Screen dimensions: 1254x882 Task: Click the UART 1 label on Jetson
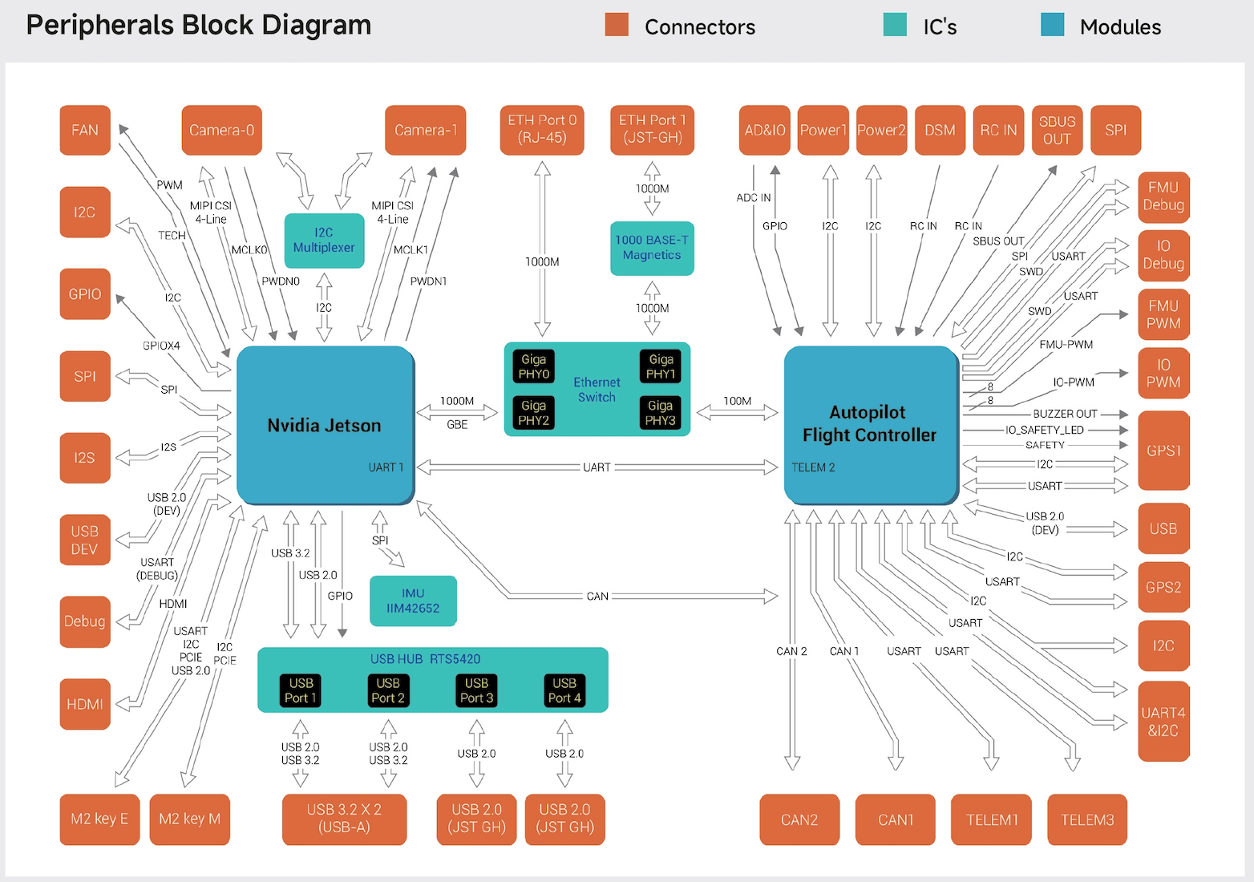386,467
